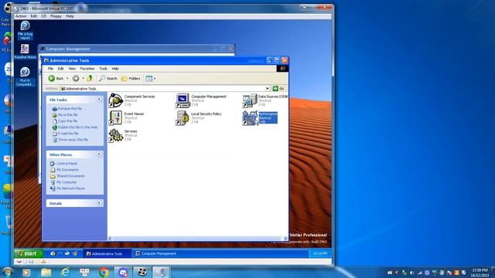This screenshot has height=278, width=495.
Task: Go up one folder level
Action: (90, 78)
